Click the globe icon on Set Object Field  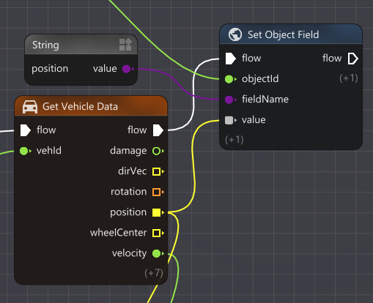click(x=235, y=34)
